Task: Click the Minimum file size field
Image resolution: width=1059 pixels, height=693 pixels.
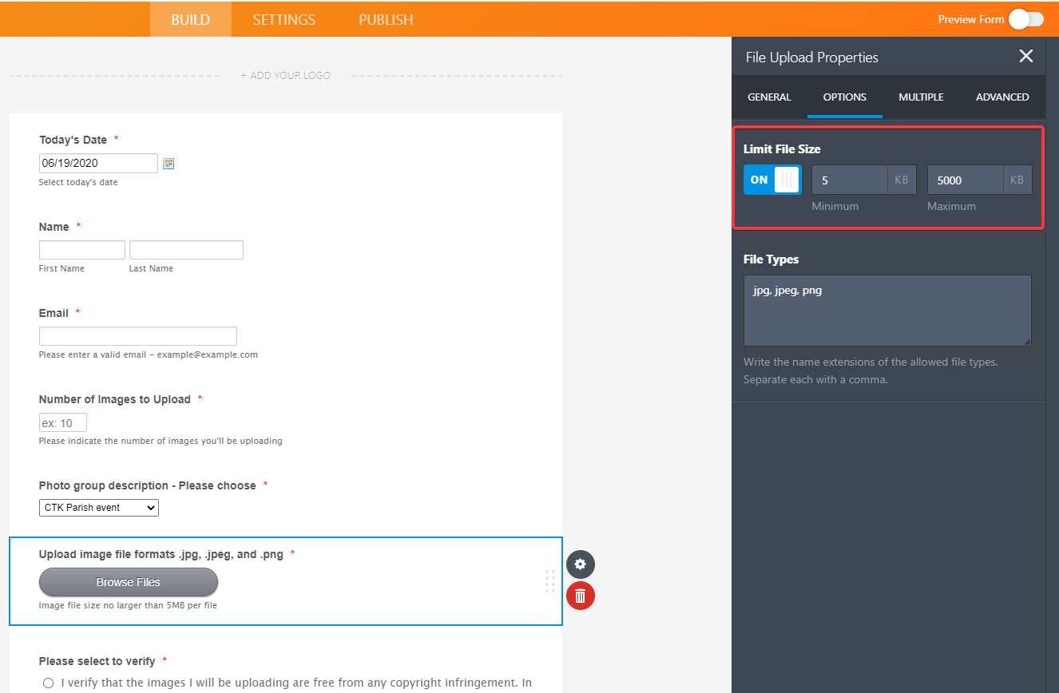Action: 849,180
